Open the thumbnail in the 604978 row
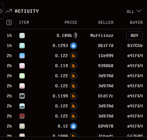Screen dimensions: 147x140 (22, 126)
